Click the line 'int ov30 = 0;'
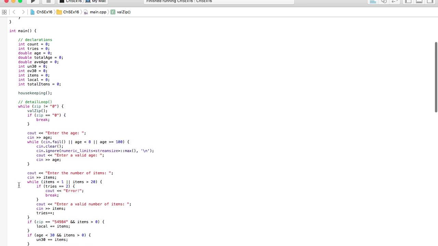 point(33,71)
